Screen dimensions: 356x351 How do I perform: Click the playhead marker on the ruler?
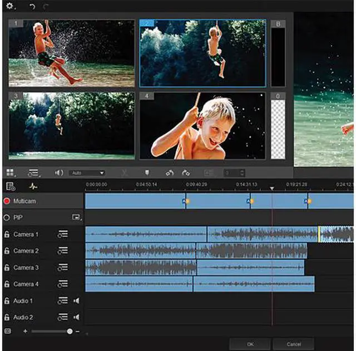272,189
